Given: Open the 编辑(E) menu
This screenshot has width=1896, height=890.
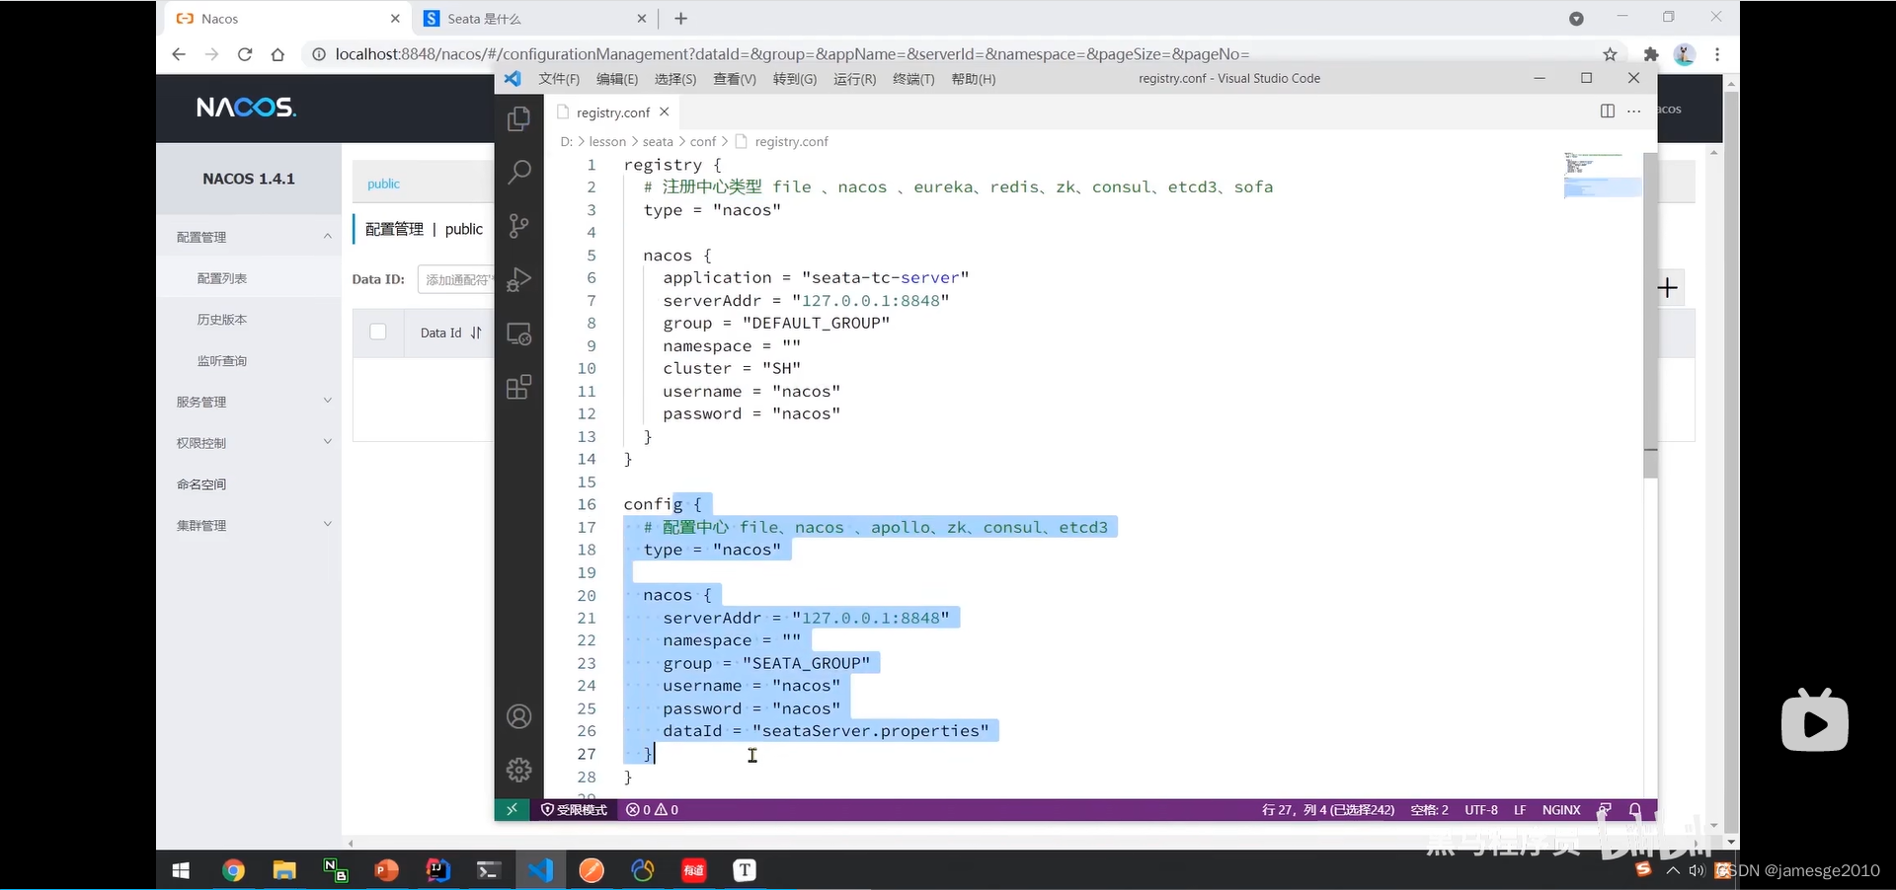Looking at the screenshot, I should tap(617, 79).
